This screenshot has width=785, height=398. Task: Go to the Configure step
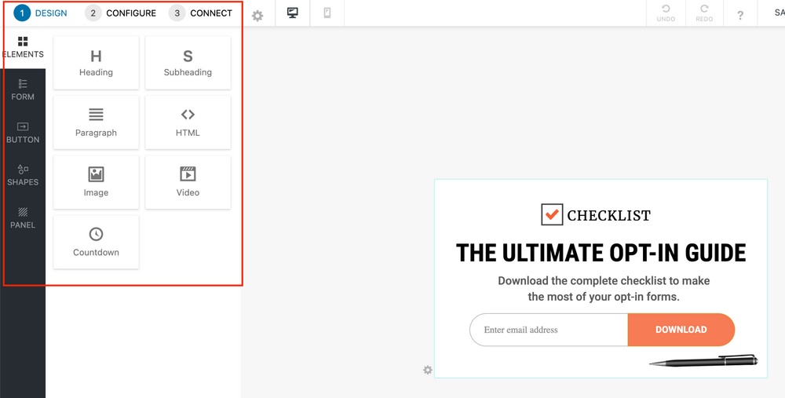click(x=121, y=13)
